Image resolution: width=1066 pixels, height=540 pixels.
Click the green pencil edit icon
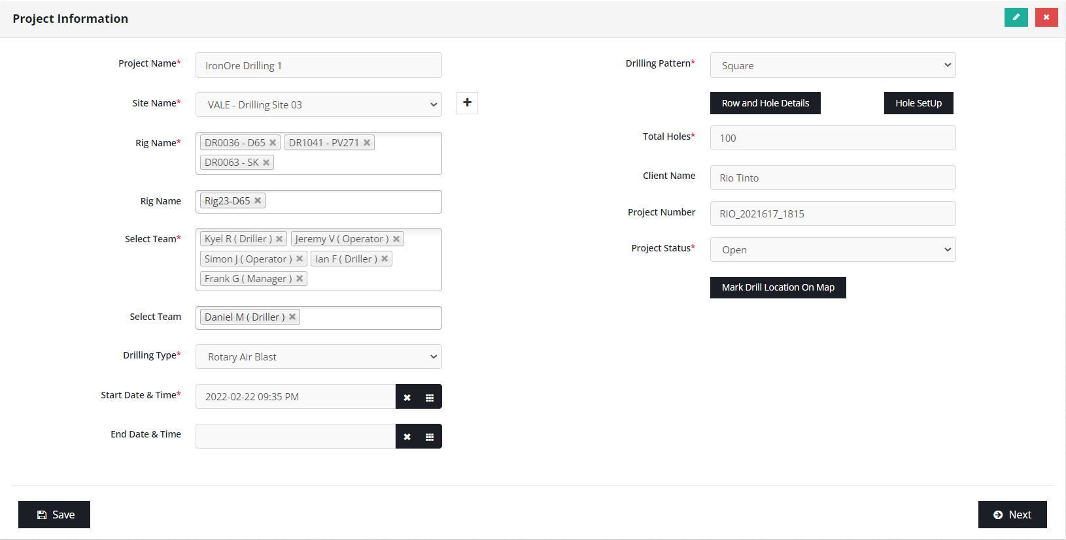1016,18
